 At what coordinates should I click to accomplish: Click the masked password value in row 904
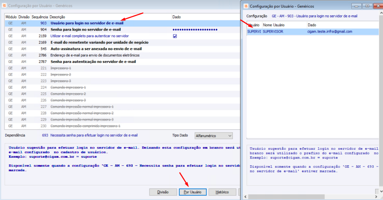tap(195, 30)
